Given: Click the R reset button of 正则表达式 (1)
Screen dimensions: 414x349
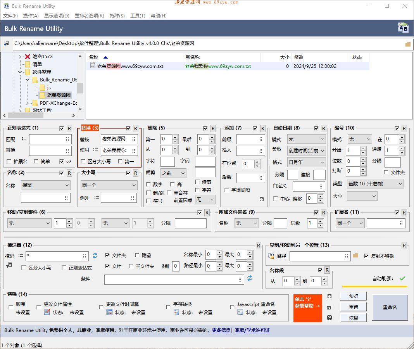Looking at the screenshot, I should [69, 128].
